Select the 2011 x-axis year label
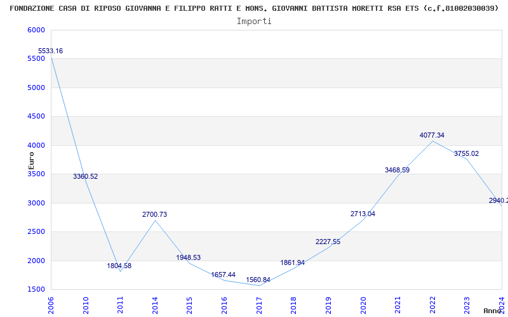 [120, 306]
